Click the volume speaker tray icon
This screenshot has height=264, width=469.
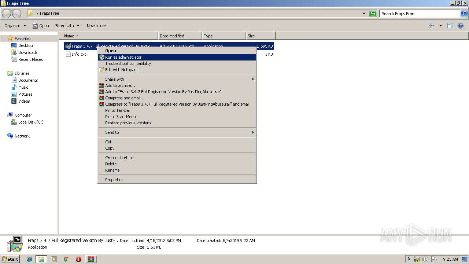coord(425,259)
